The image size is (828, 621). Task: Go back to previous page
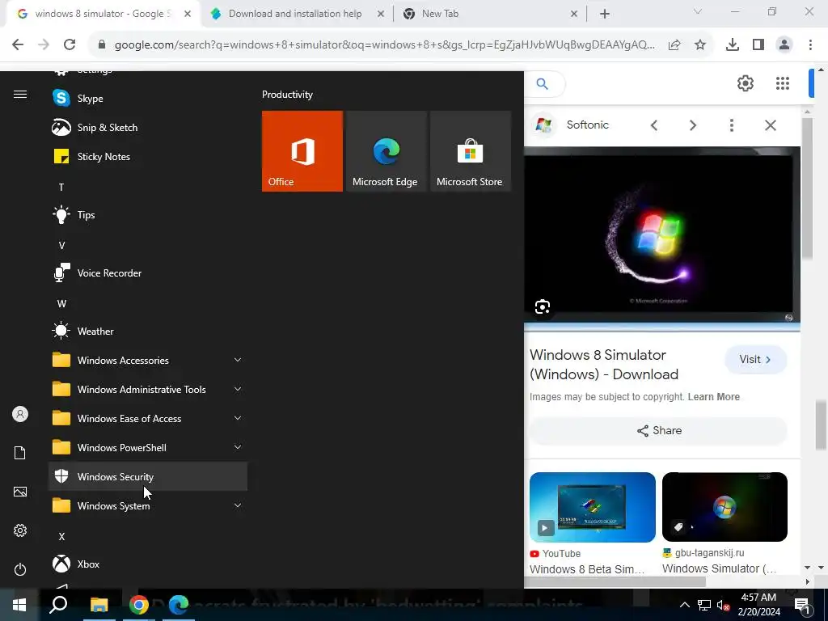point(18,45)
